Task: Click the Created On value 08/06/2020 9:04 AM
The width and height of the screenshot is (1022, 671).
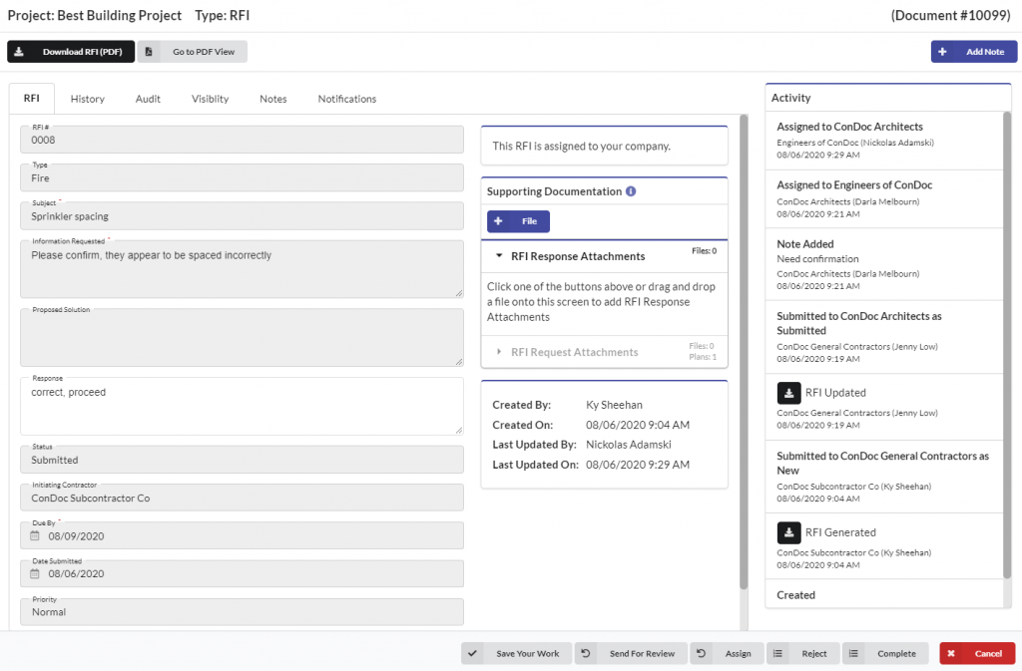Action: click(x=638, y=425)
